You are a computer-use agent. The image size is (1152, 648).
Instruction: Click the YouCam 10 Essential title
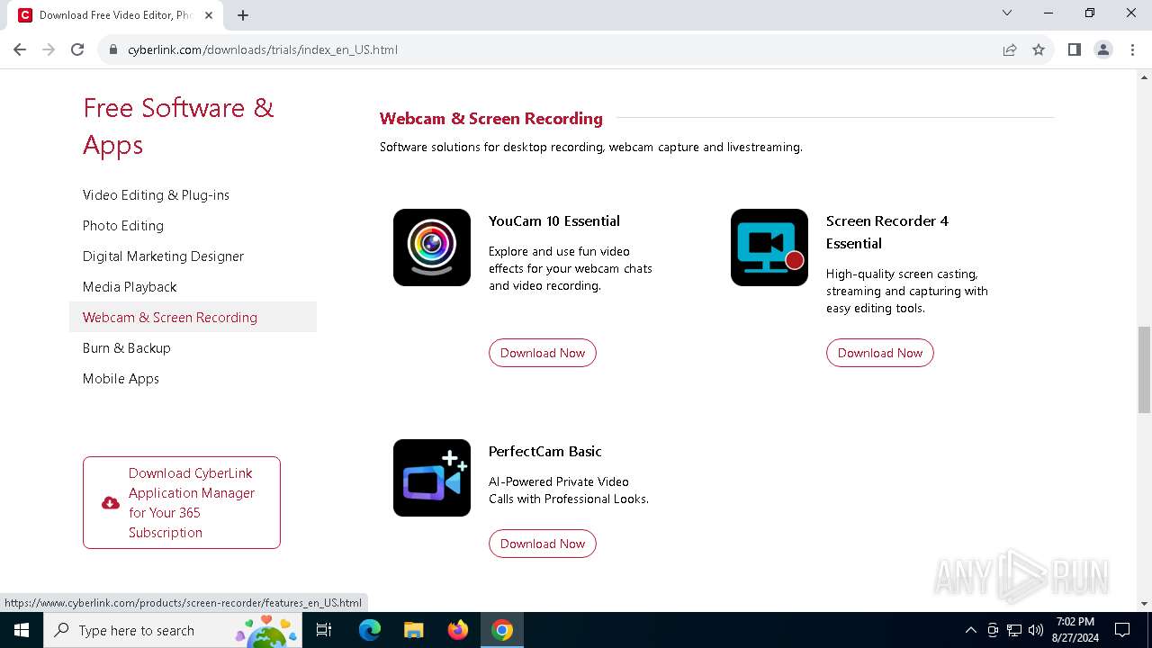554,220
